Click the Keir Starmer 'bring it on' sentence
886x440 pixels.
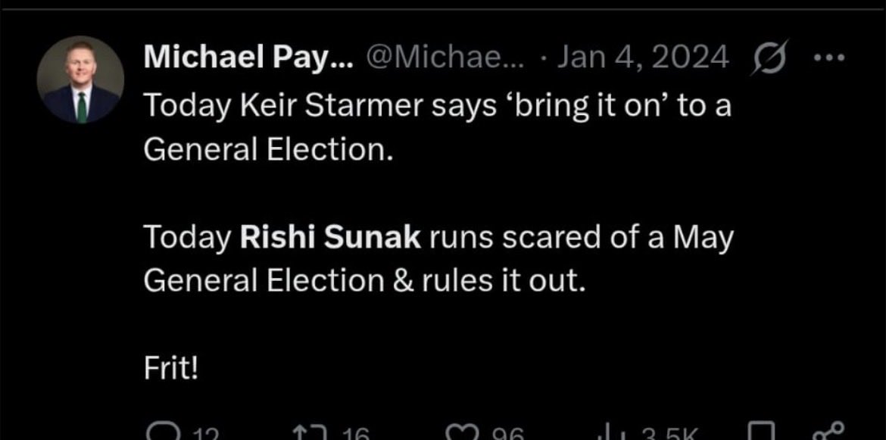pos(438,128)
